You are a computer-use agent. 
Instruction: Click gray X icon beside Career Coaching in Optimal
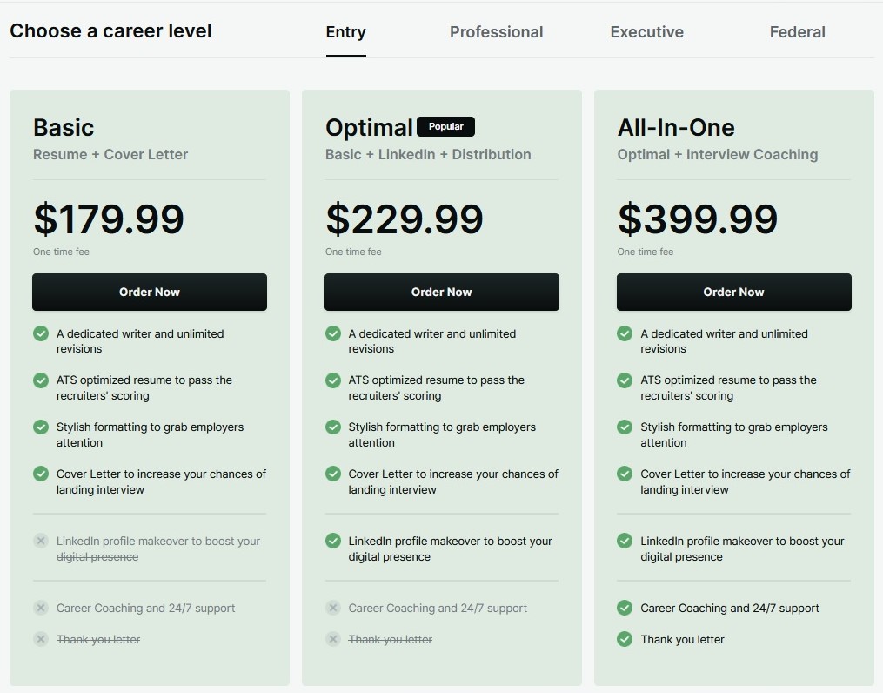(333, 608)
